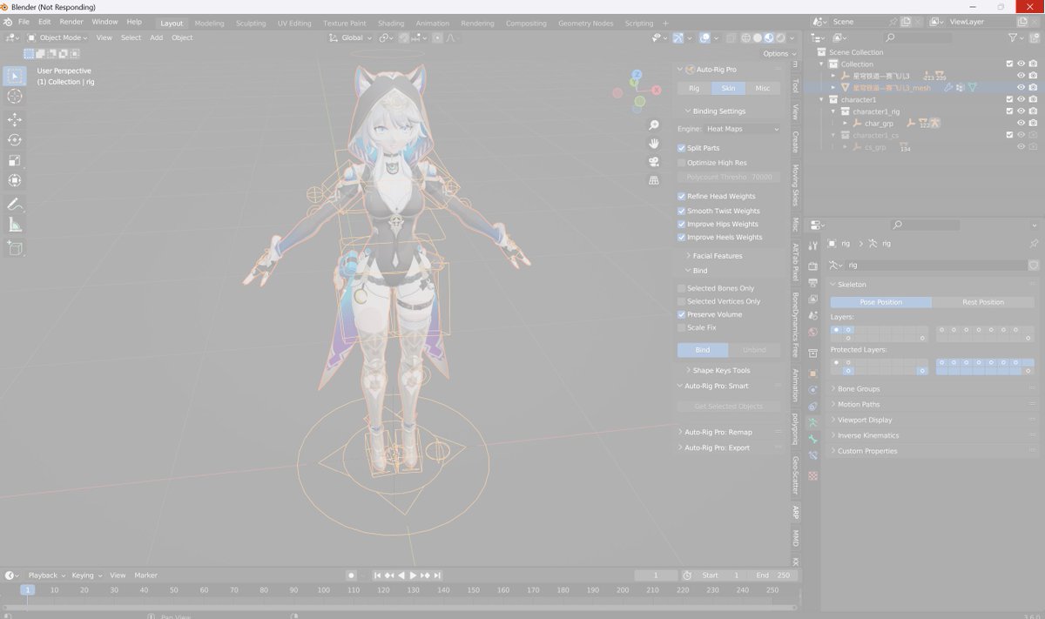Open the Scene properties tab icon
This screenshot has height=619, width=1045.
point(812,315)
